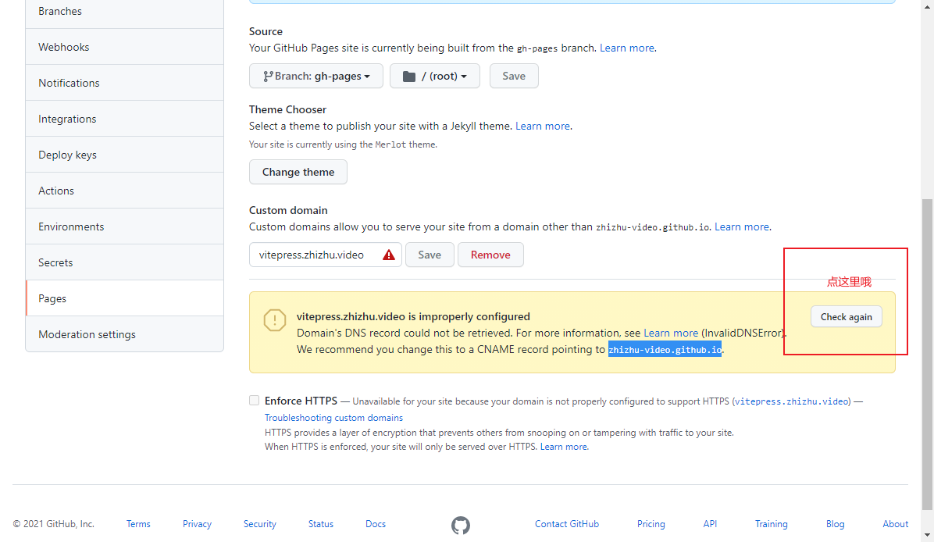Click the scrollbar down arrow
This screenshot has height=542, width=934.
pyautogui.click(x=927, y=536)
